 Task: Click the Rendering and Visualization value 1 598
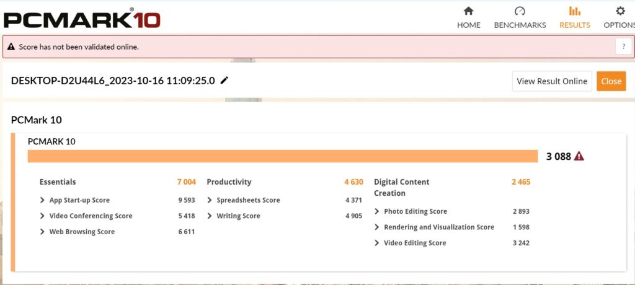tap(521, 227)
